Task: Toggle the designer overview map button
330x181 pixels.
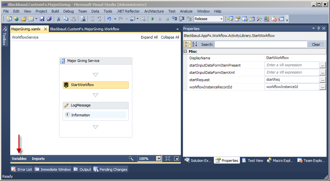Action: 177,159
